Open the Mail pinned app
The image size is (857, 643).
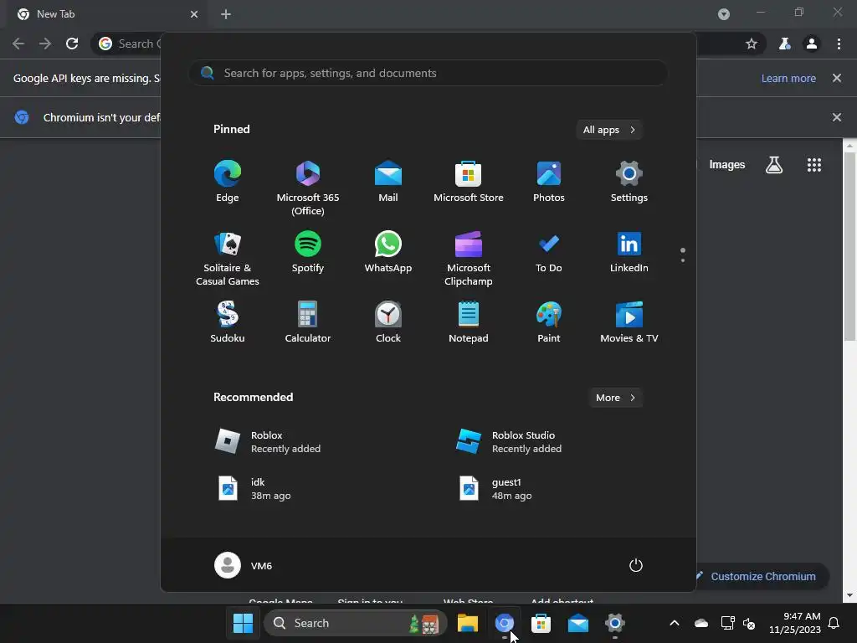(388, 182)
